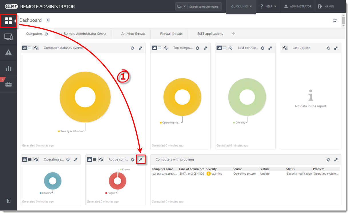This screenshot has height=215, width=350.
Task: Open the Threats warning triangle sidebar icon
Action: (x=9, y=52)
